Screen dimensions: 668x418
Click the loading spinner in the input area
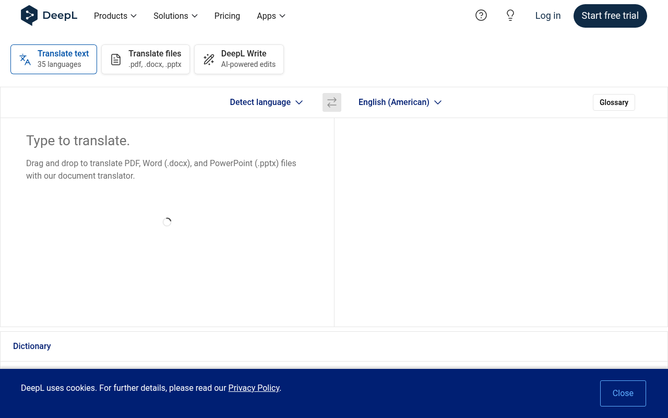[x=167, y=222]
